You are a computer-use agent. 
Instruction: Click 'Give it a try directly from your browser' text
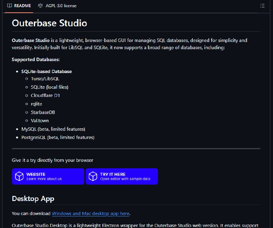click(53, 160)
